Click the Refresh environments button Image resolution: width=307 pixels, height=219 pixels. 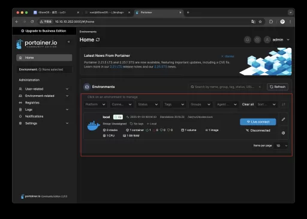click(x=278, y=87)
